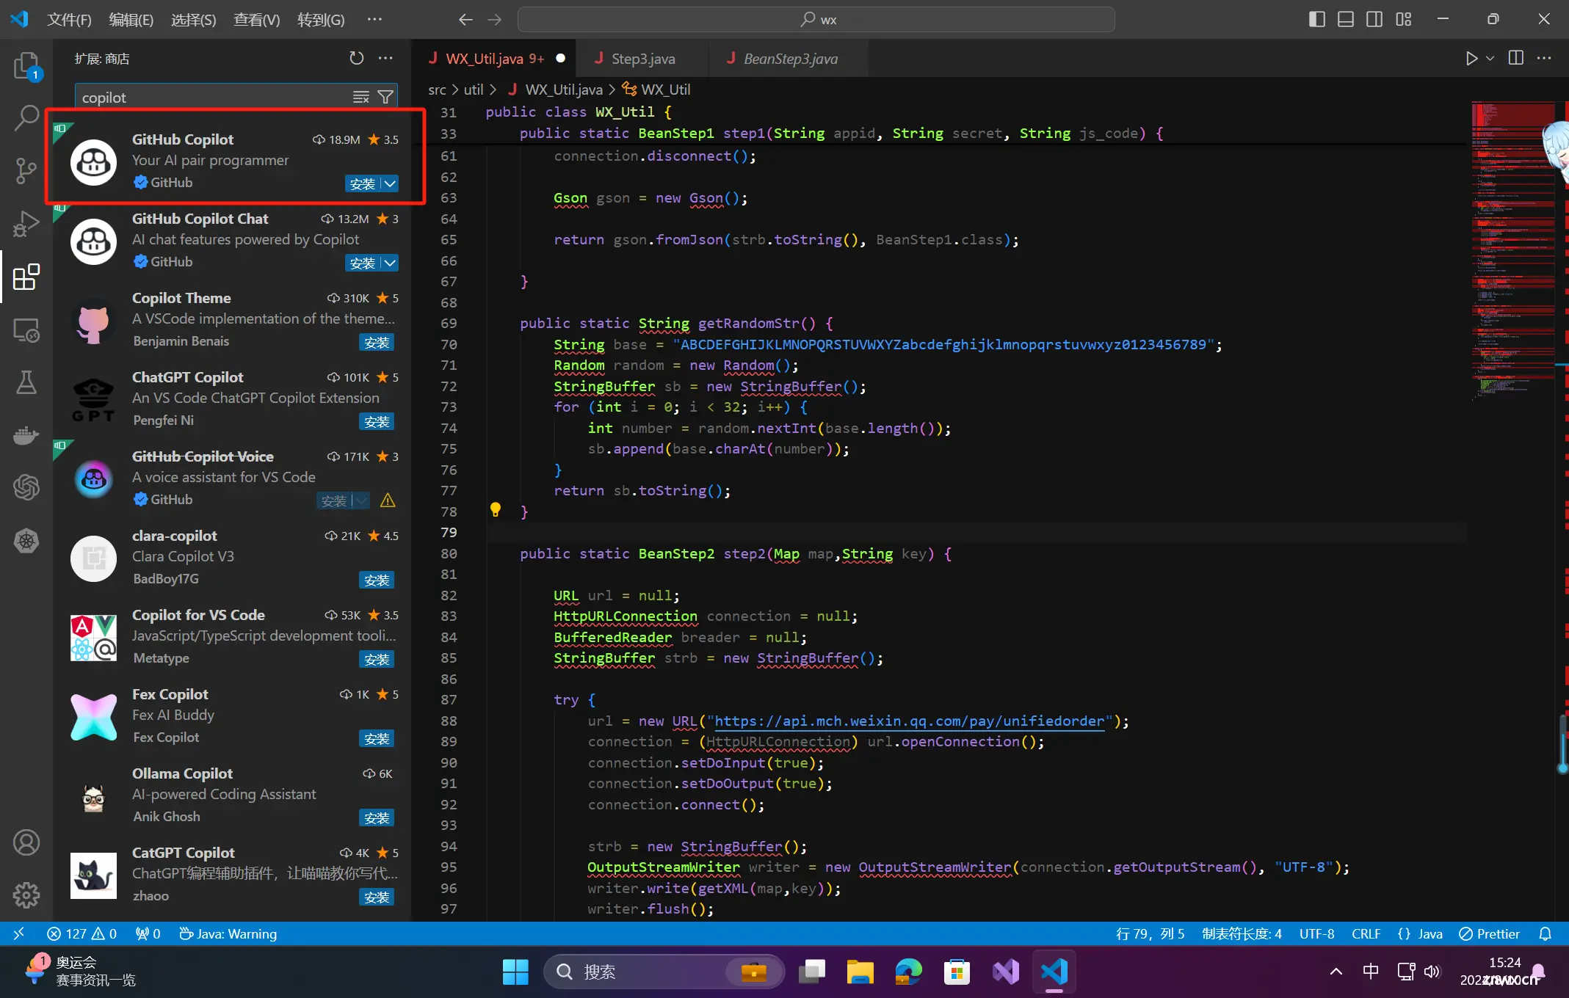Install the Copilot Theme extension
Screen dimensions: 1569x998
pyautogui.click(x=377, y=342)
